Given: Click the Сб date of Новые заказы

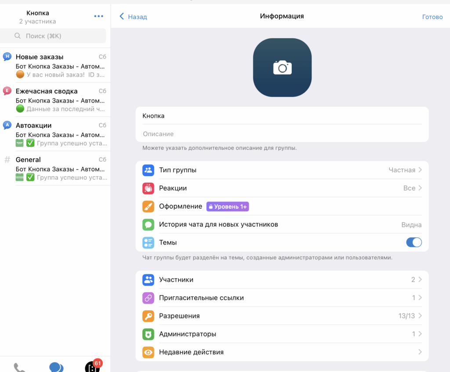Looking at the screenshot, I should tap(102, 57).
